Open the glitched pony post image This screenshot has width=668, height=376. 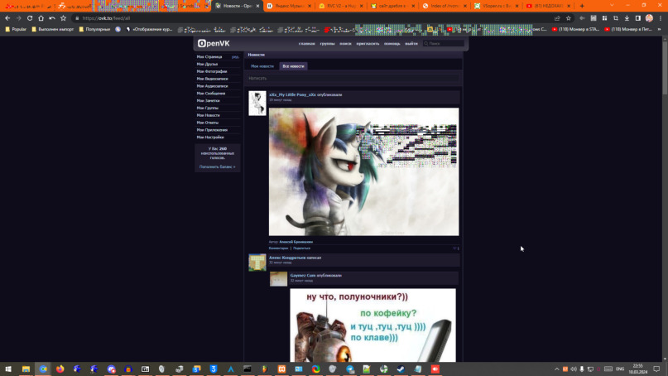(x=364, y=171)
